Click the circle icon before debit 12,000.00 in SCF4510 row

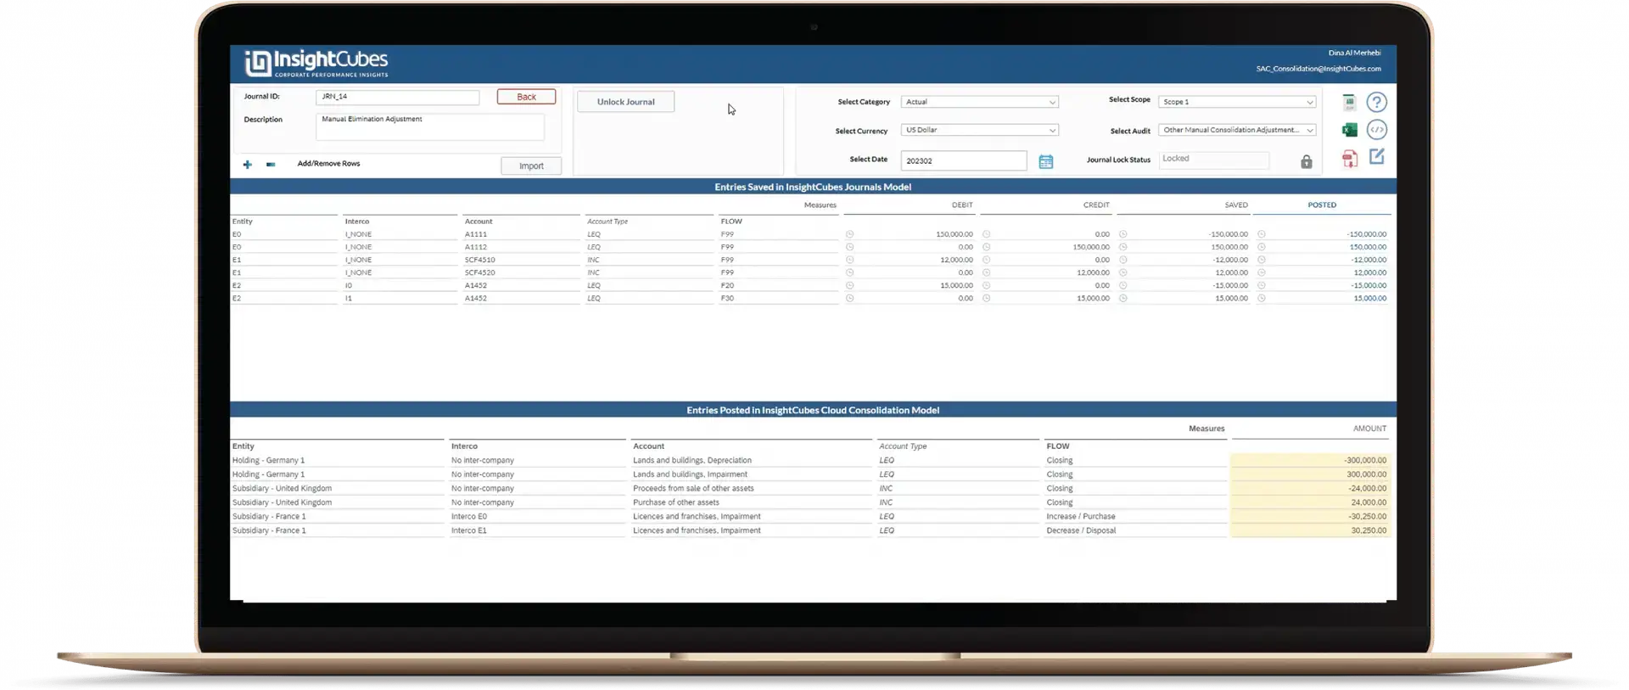point(849,260)
